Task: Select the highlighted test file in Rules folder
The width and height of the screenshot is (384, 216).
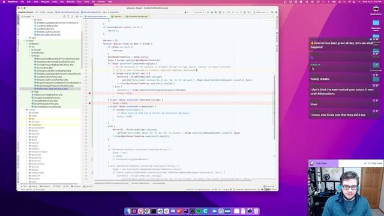Action: [x=50, y=89]
